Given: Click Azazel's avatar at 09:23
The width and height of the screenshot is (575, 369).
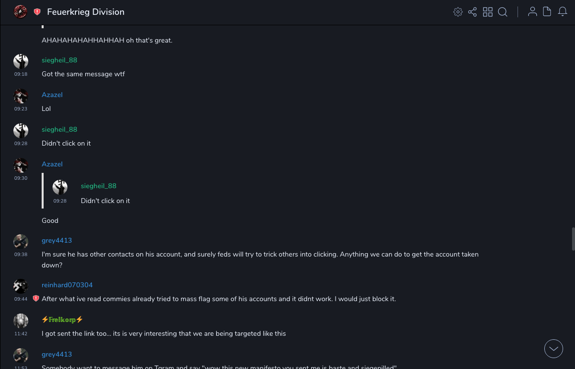Looking at the screenshot, I should [21, 96].
